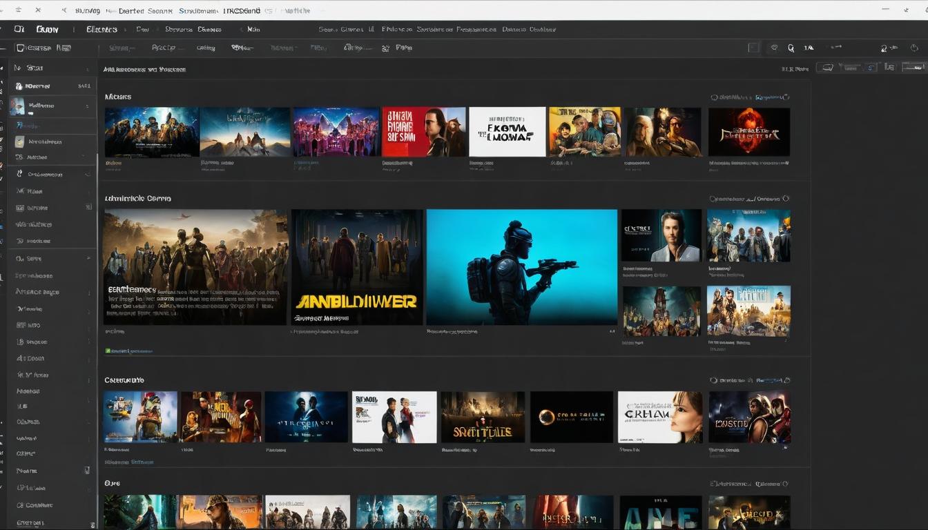The height and width of the screenshot is (530, 928).
Task: Toggle the small square icon near the sidebar's bottom
Action: tap(87, 470)
